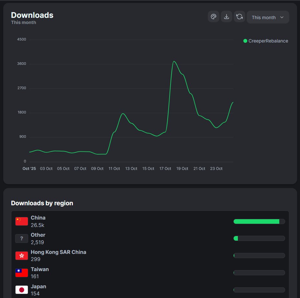
Task: Click the Downloads heading
Action: click(32, 15)
